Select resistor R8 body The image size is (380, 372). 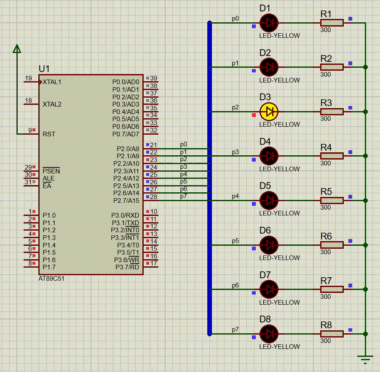(x=332, y=334)
